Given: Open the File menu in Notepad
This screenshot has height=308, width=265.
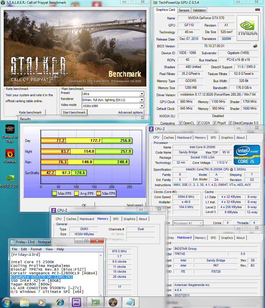Looking at the screenshot, I should [x=15, y=249].
